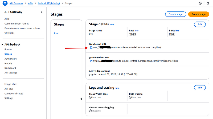Click the API: bedrock heading

pyautogui.click(x=12, y=44)
